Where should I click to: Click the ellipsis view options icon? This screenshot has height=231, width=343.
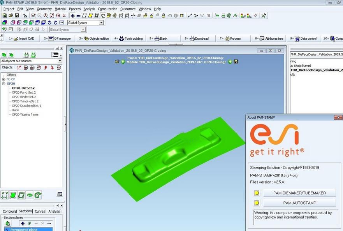pos(62,23)
